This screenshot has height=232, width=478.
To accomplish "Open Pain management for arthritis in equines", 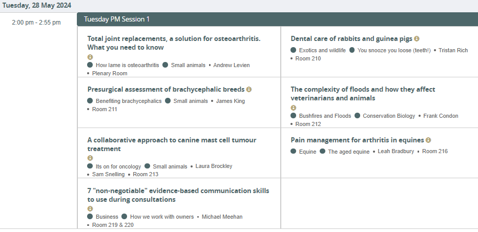I will (x=357, y=140).
